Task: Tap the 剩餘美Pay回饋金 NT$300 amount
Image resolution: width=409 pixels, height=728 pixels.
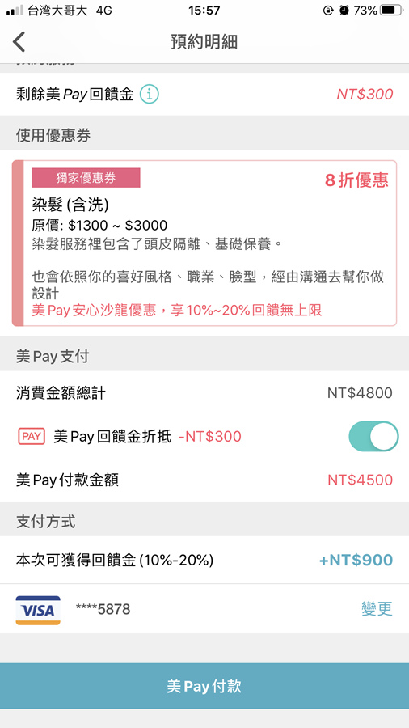Action: click(x=365, y=95)
